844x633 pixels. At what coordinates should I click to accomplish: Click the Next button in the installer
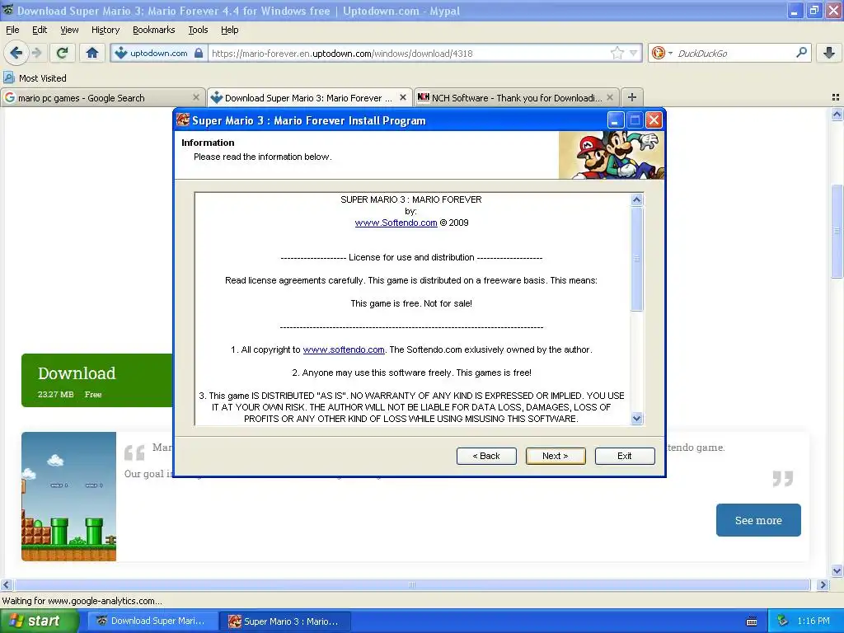click(556, 456)
